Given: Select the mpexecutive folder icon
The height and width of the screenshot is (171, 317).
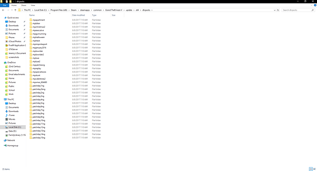Looking at the screenshot, I should [x=31, y=30].
